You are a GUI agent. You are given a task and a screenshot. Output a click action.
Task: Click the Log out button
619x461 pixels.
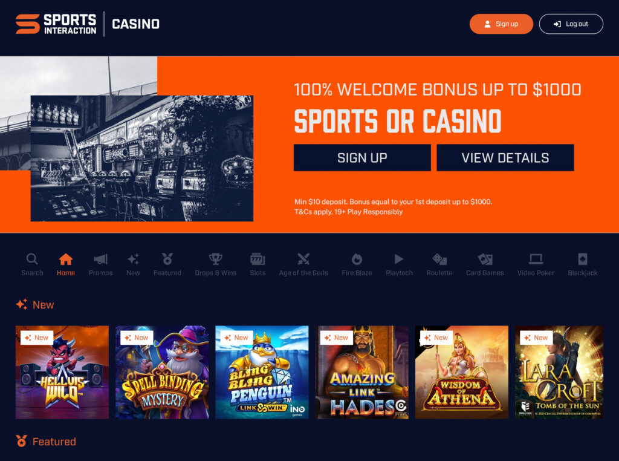[571, 24]
